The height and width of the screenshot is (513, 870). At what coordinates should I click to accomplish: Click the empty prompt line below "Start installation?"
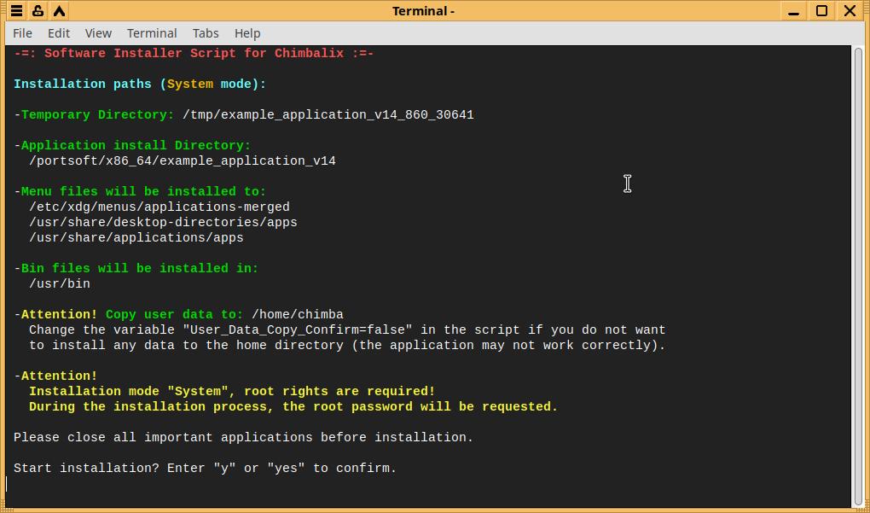(x=256, y=484)
